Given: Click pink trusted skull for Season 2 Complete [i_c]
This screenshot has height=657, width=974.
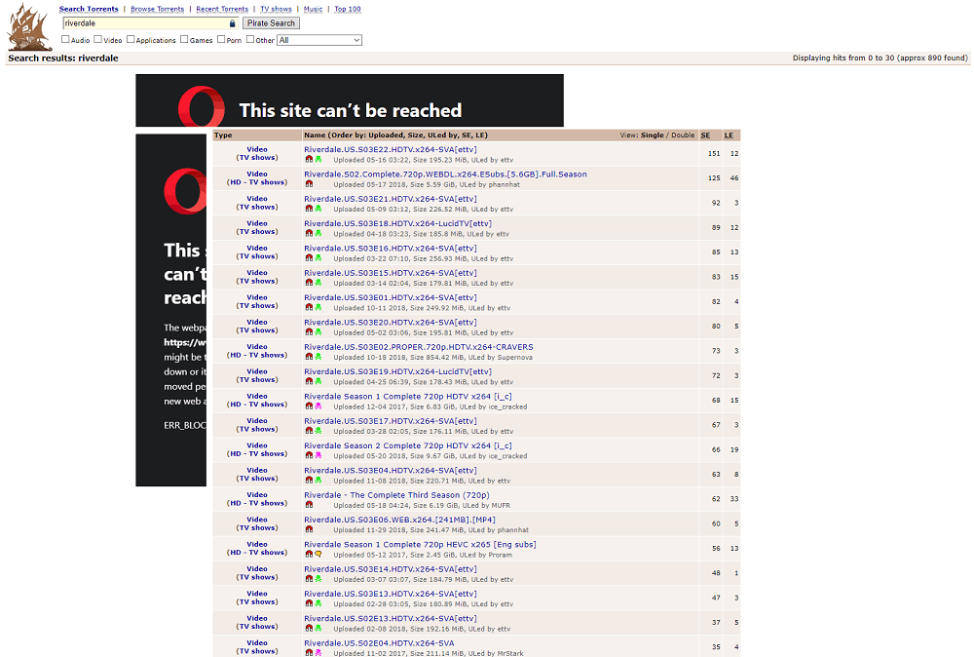Looking at the screenshot, I should coord(318,455).
